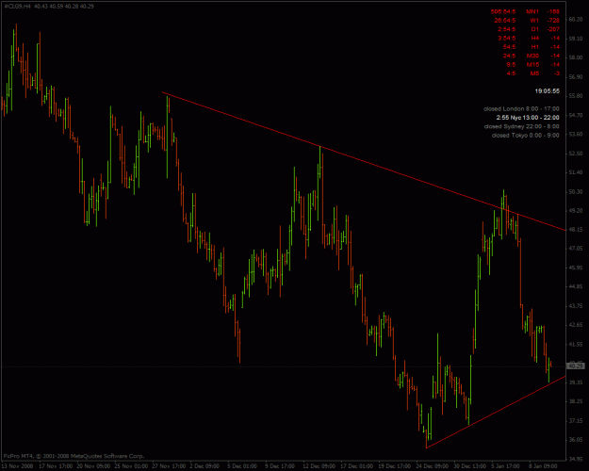The image size is (589, 471).
Task: Click the -728 value in the W1 row
Action: click(553, 21)
